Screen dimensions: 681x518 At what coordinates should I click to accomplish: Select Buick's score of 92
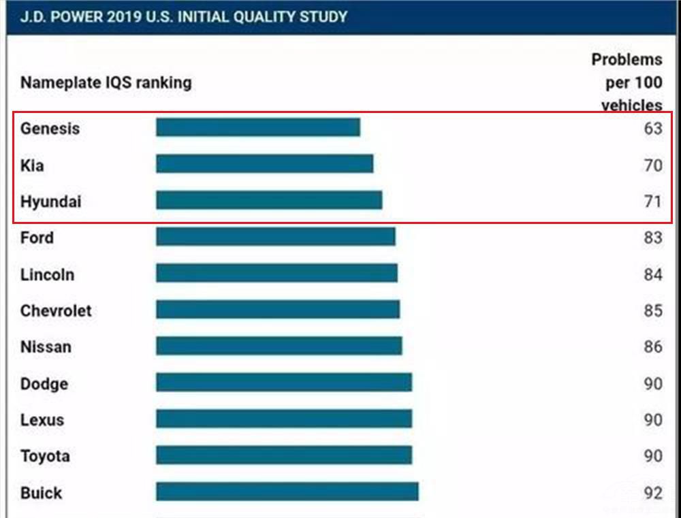(x=652, y=493)
